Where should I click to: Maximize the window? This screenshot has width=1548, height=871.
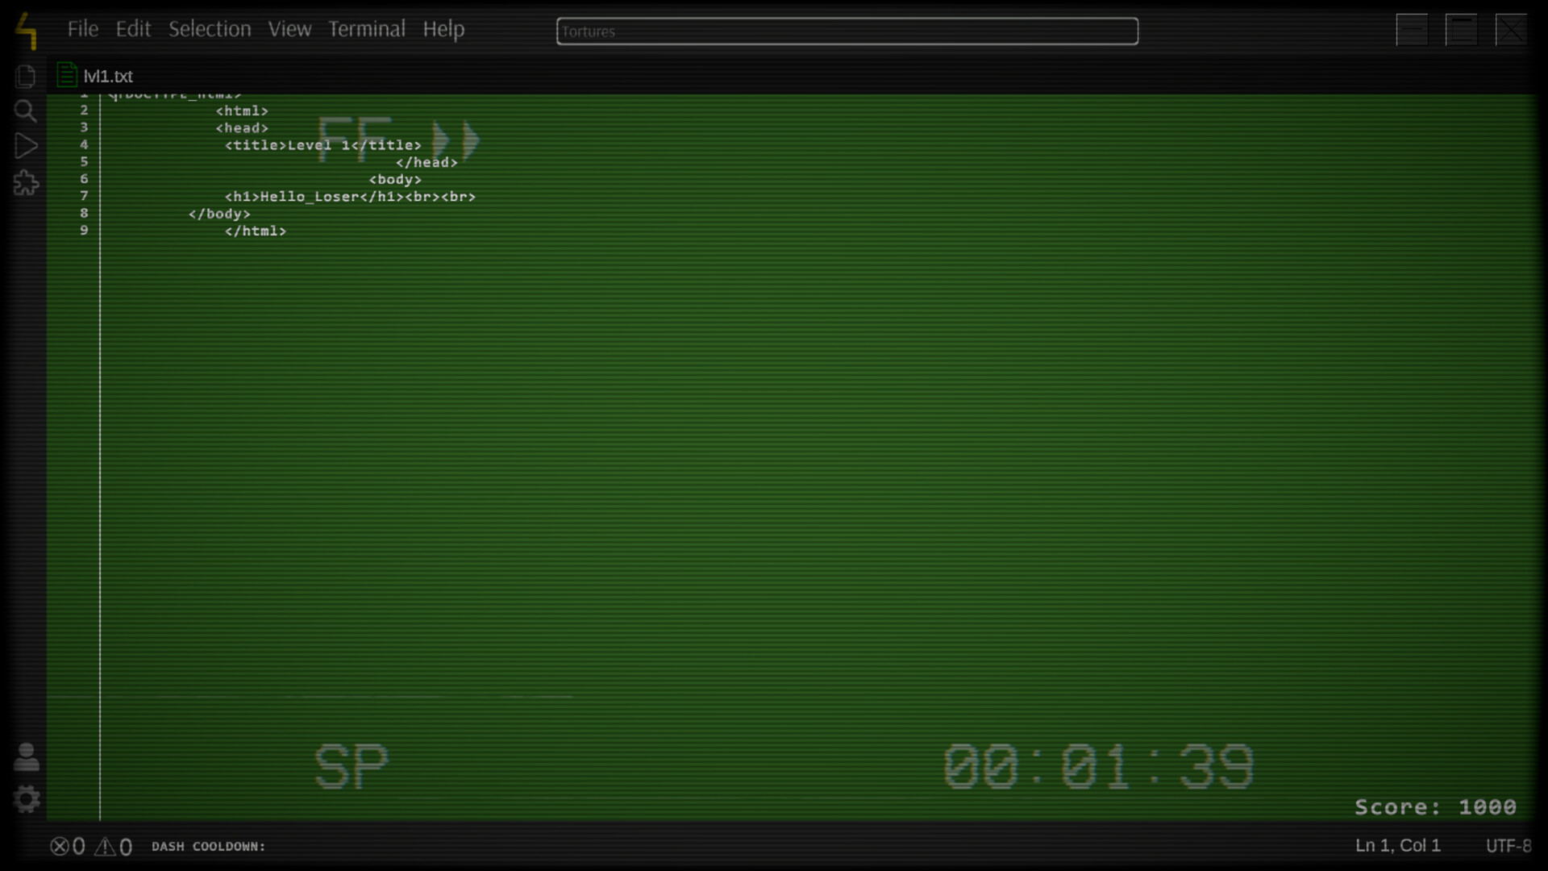pos(1461,30)
